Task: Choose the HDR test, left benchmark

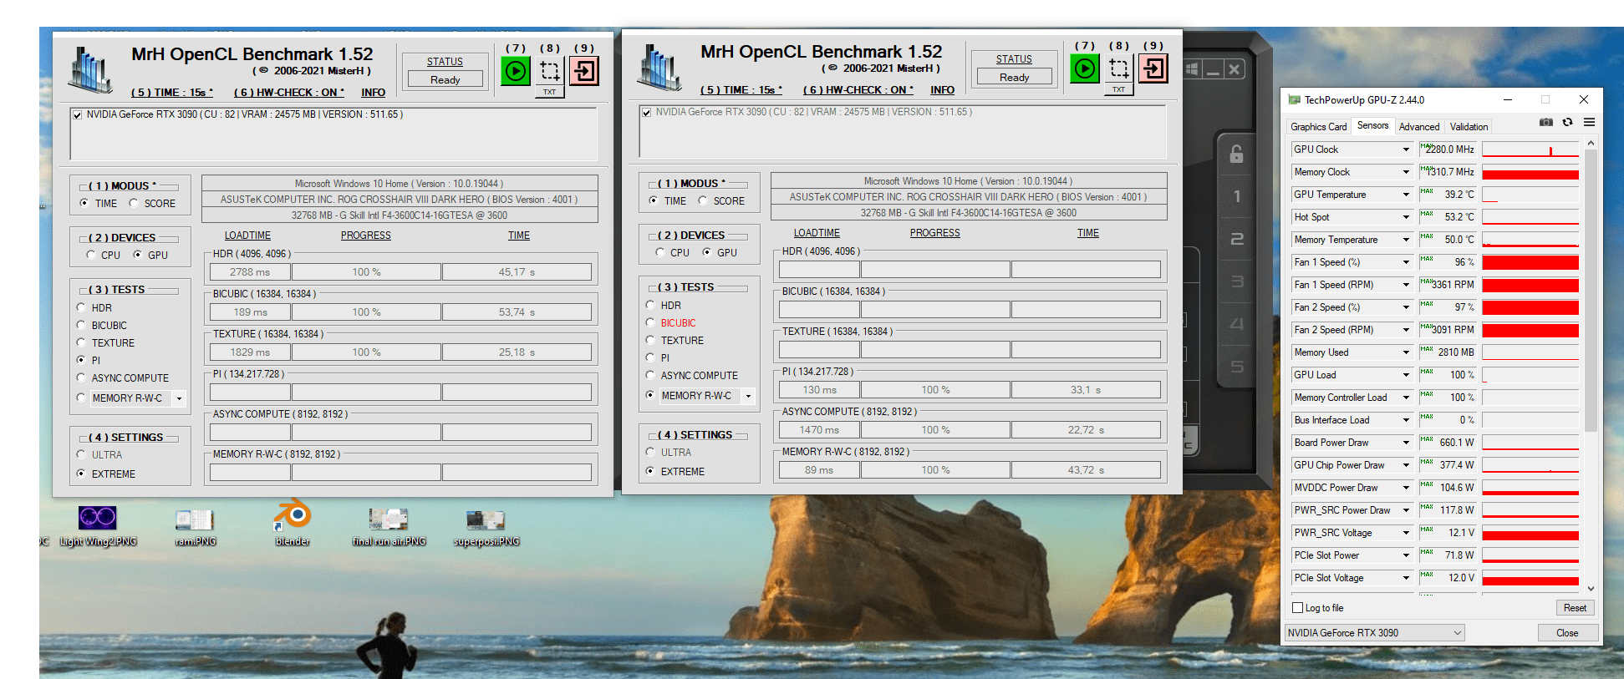Action: [x=81, y=307]
